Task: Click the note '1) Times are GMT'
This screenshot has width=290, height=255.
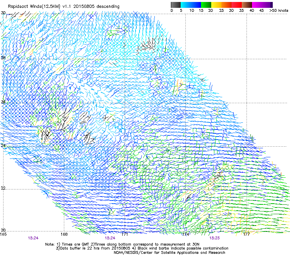Action: [74, 244]
